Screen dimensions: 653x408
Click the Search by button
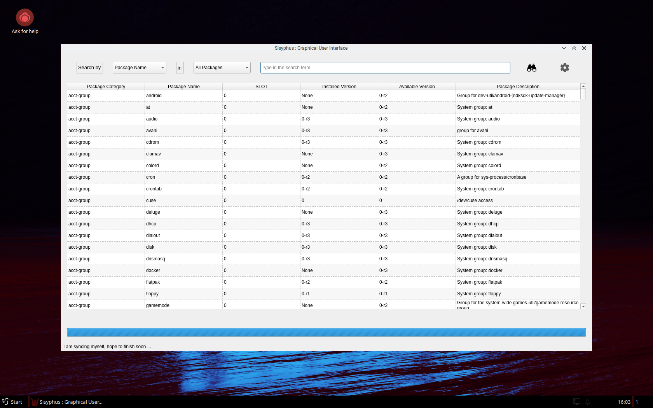point(89,68)
